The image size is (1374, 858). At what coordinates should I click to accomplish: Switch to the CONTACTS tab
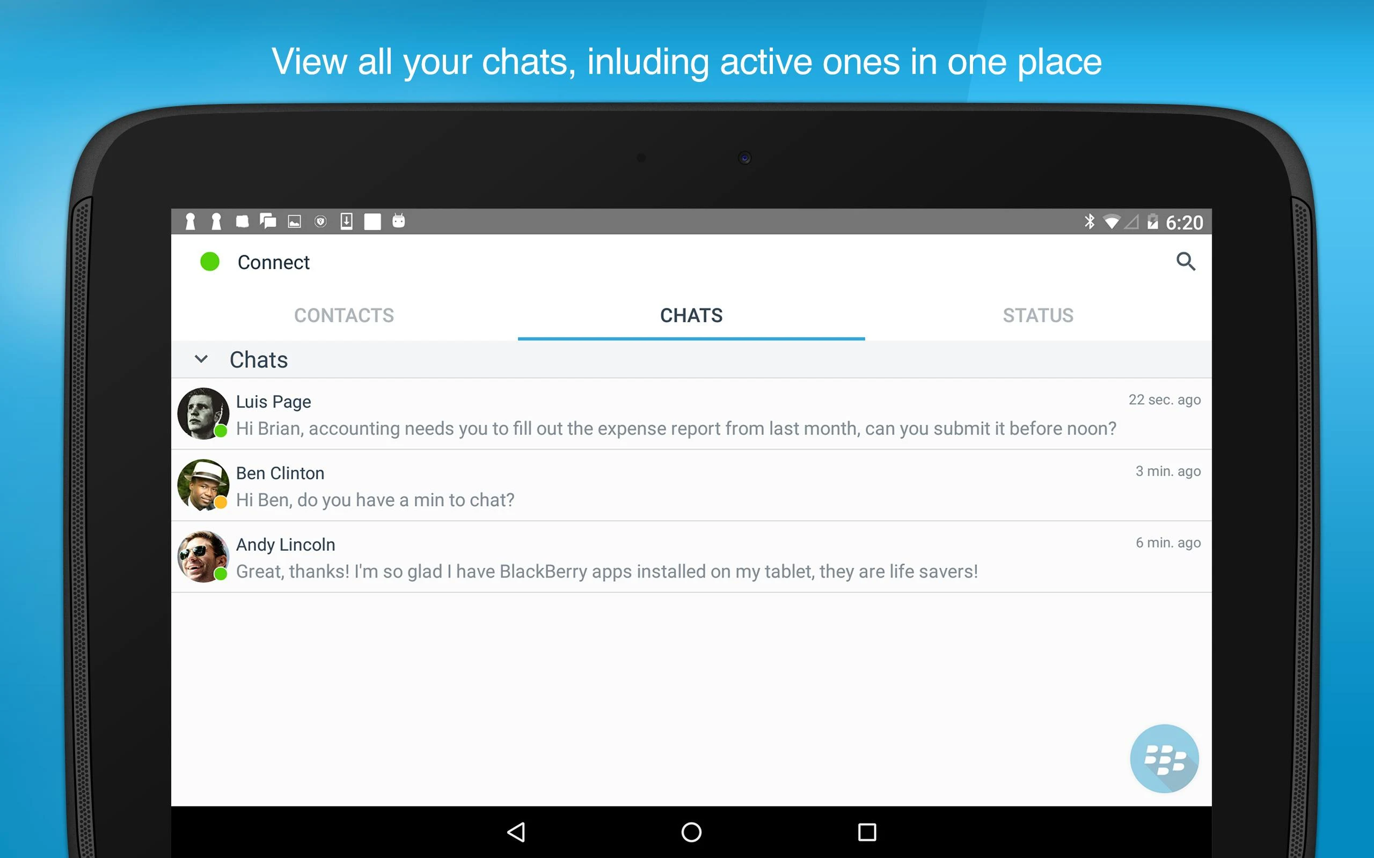pos(344,315)
